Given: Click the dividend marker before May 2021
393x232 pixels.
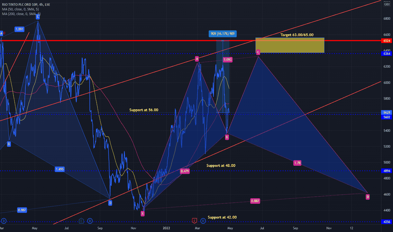Looking at the screenshot, I should (x=3, y=221).
